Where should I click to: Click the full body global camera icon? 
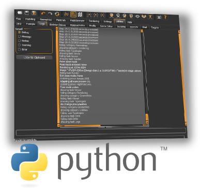click(x=150, y=17)
